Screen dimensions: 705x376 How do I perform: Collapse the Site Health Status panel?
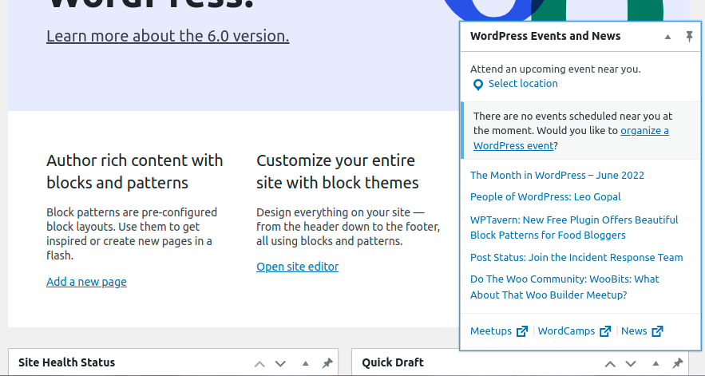coord(305,363)
